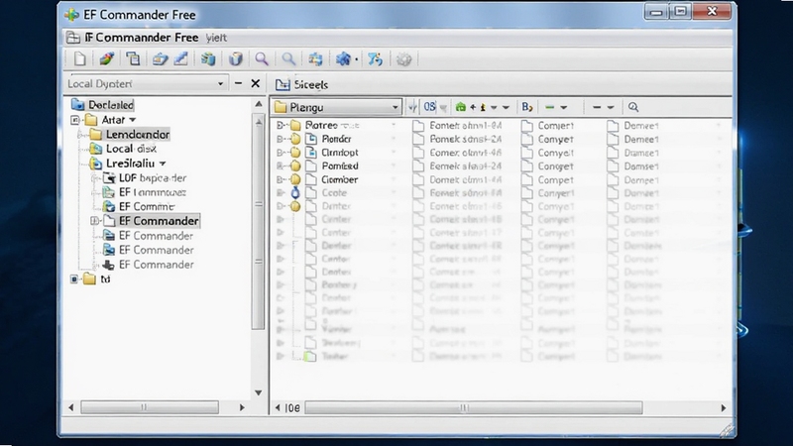Click the blue arrows transfer toolbar icon
The image size is (793, 446).
376,59
